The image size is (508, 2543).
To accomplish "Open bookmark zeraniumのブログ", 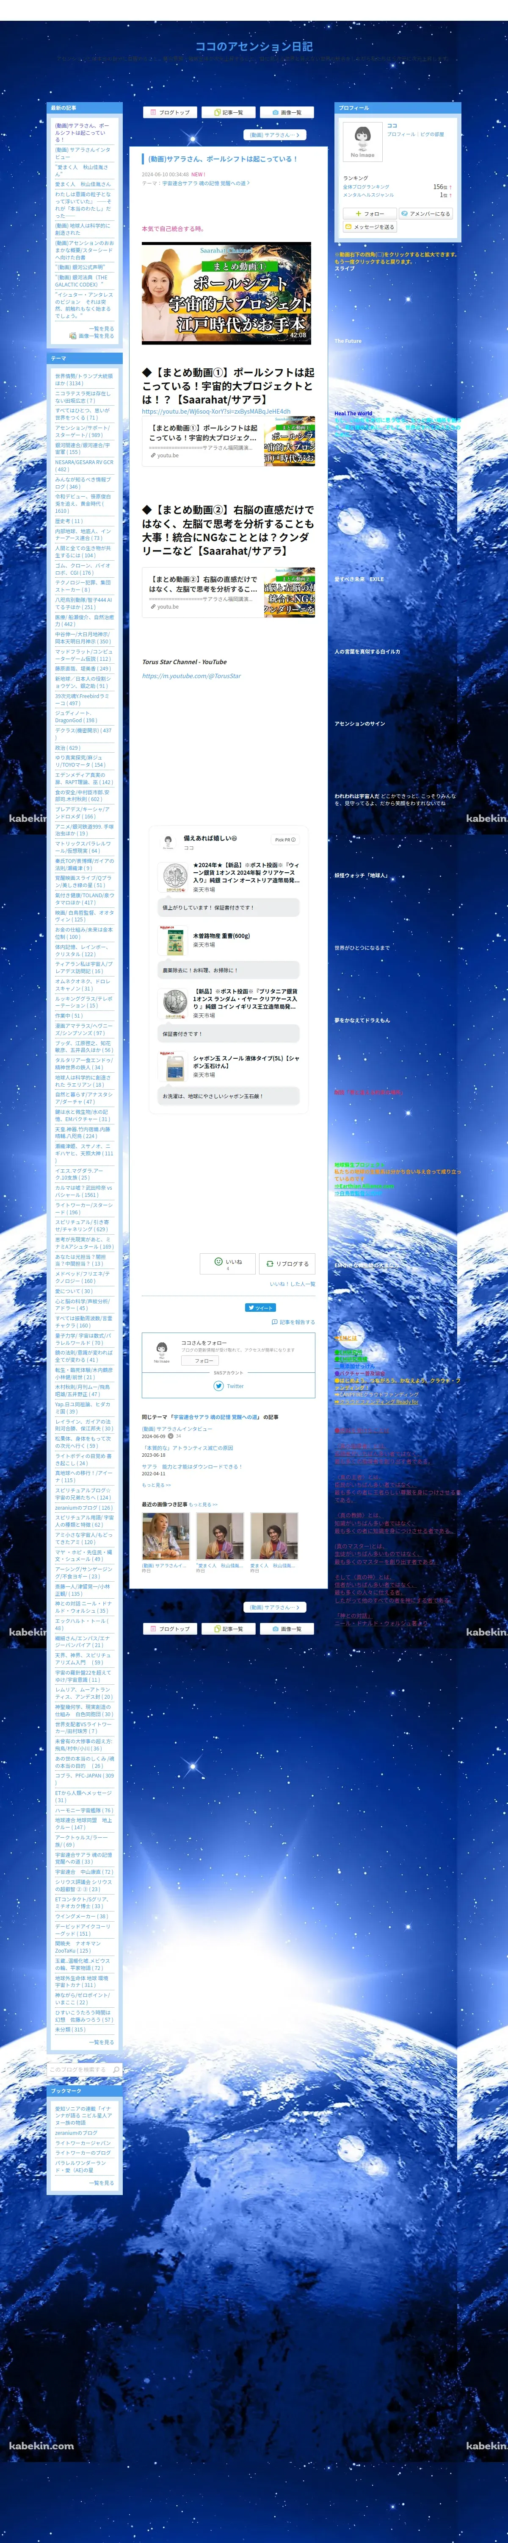I will (x=76, y=2132).
